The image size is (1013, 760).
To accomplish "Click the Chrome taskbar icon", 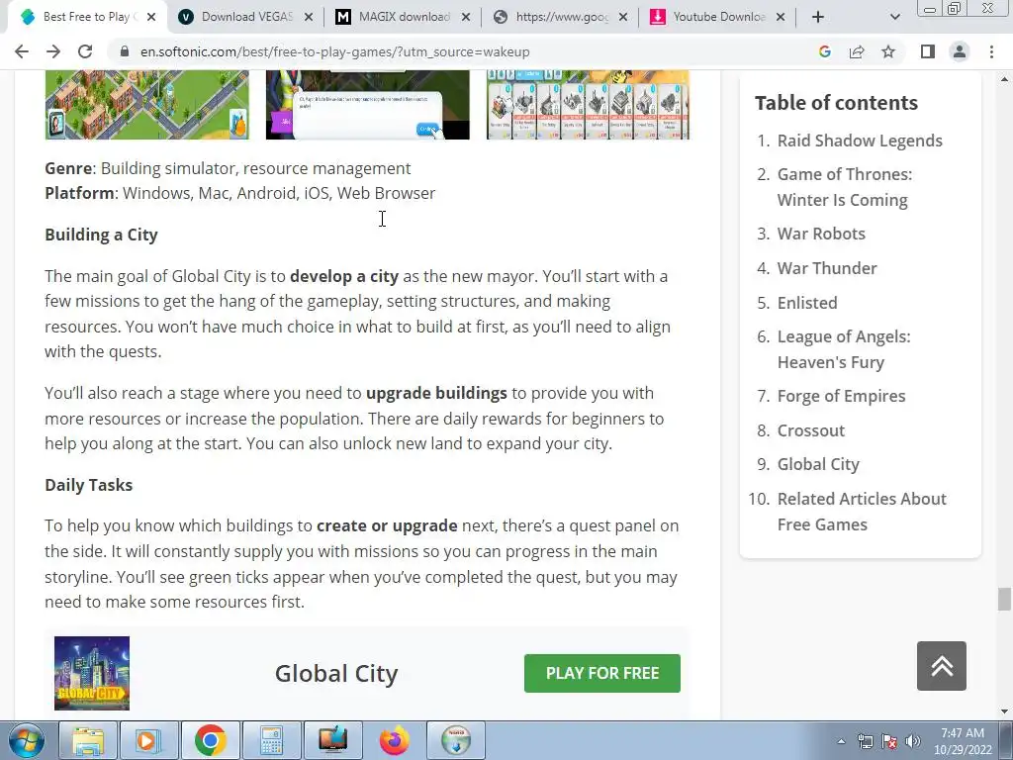I will click(210, 740).
